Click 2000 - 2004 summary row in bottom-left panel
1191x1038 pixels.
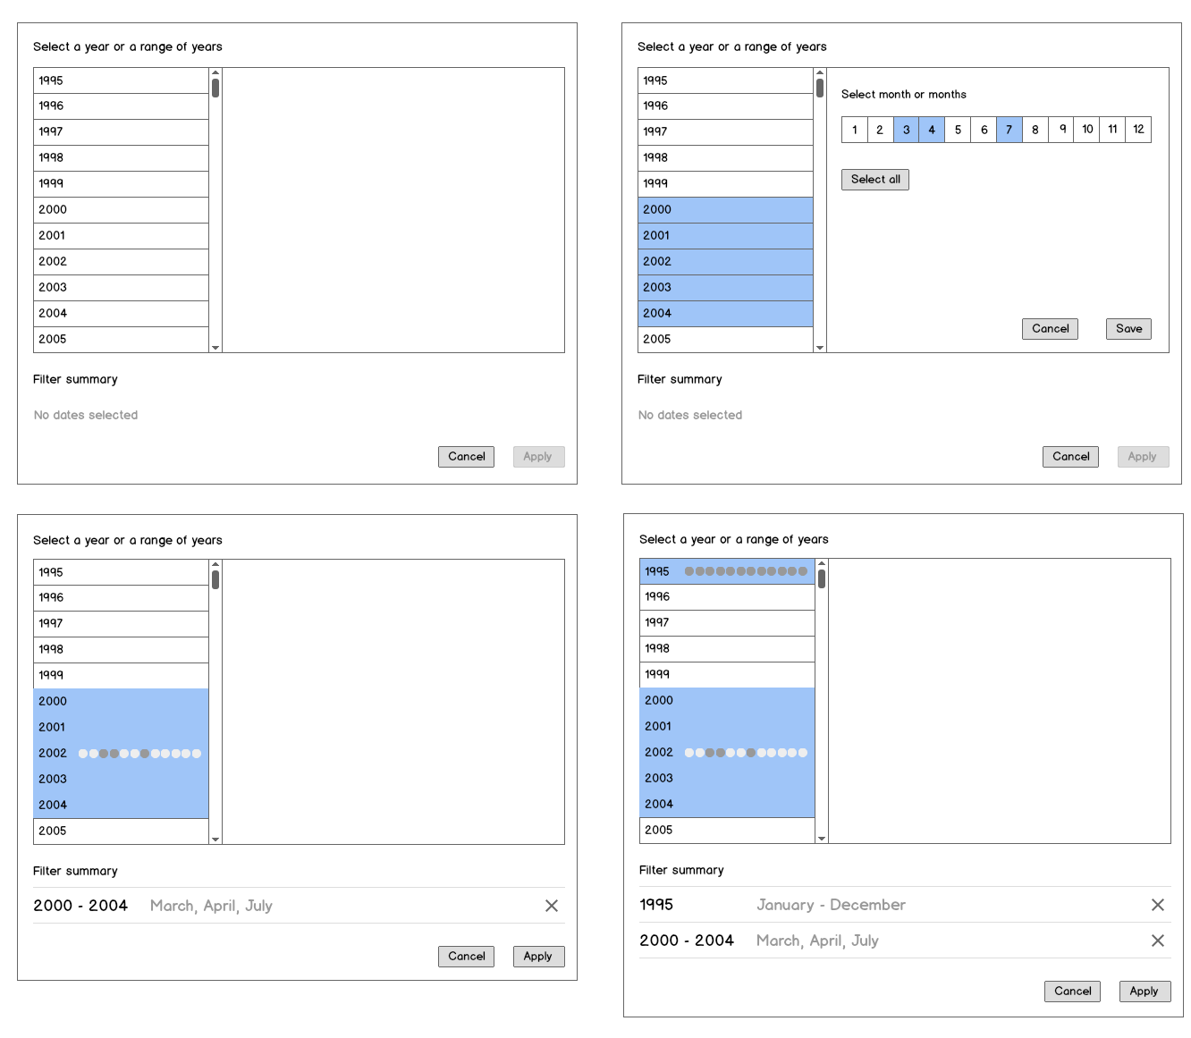(299, 906)
